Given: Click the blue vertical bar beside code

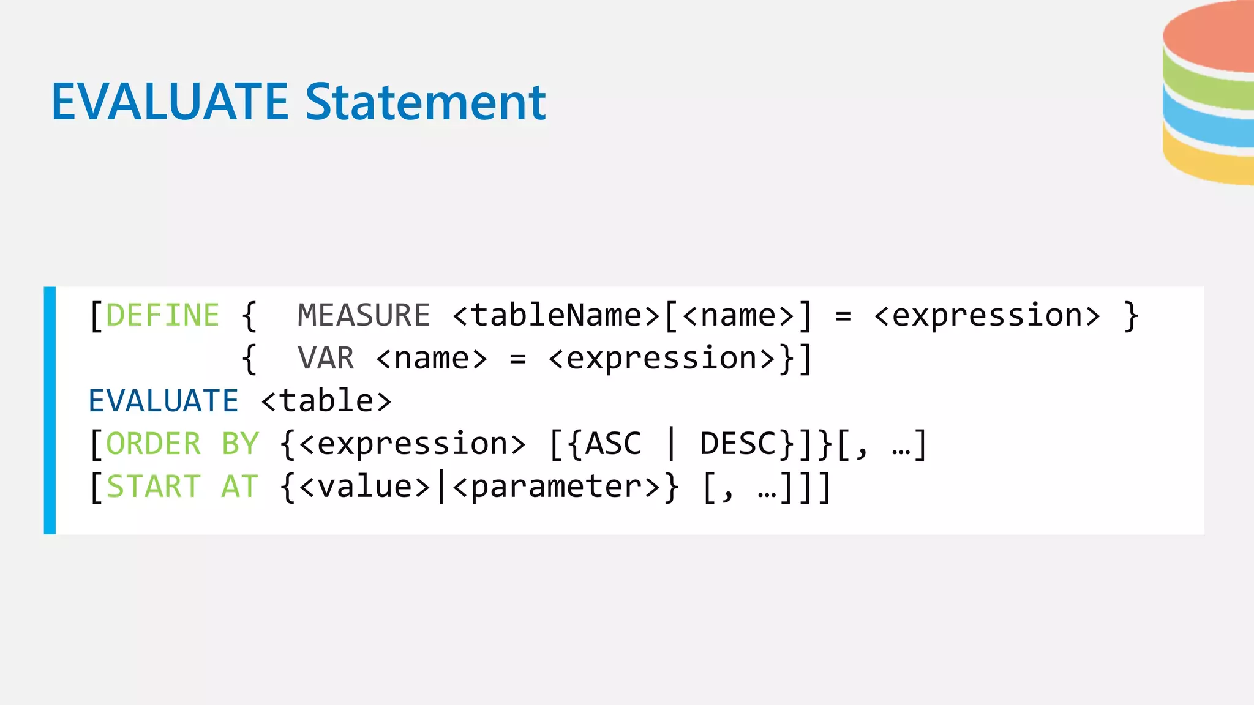Looking at the screenshot, I should pyautogui.click(x=50, y=410).
